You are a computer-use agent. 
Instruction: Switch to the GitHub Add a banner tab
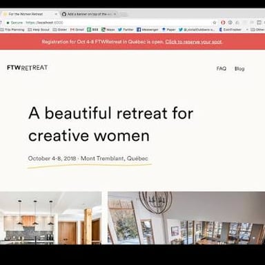point(89,14)
